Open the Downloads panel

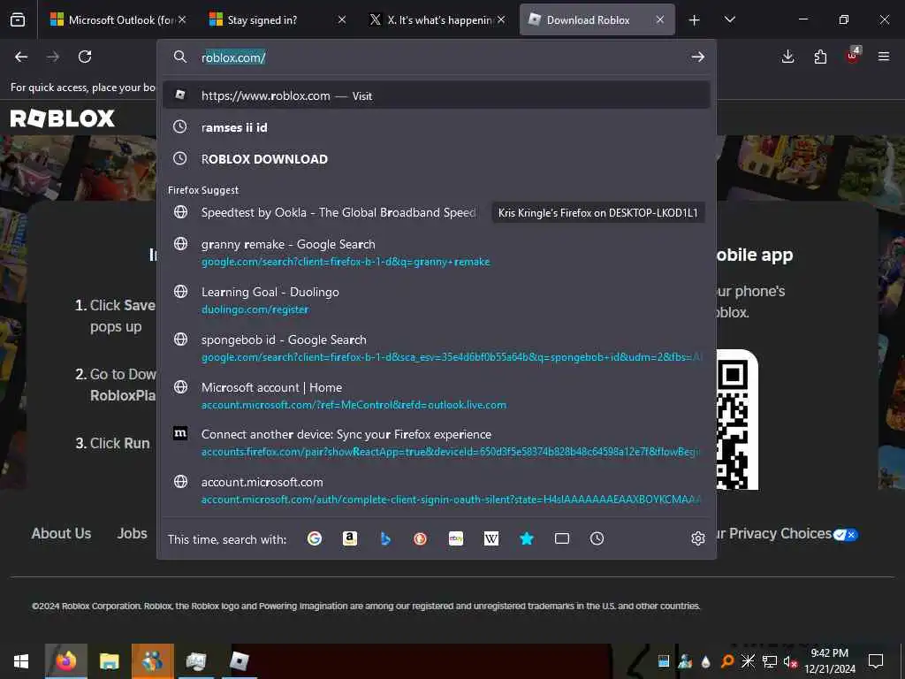tap(787, 57)
